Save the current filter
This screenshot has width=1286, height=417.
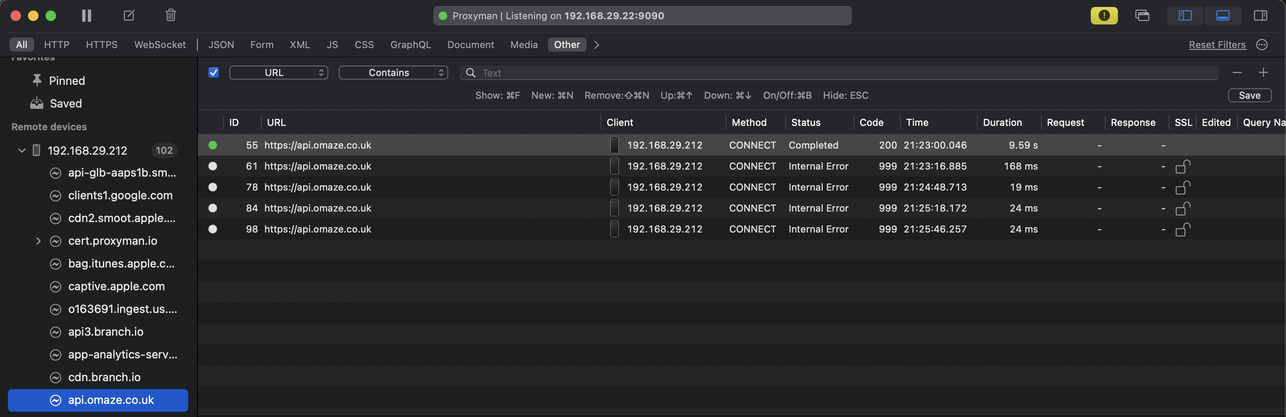1250,95
